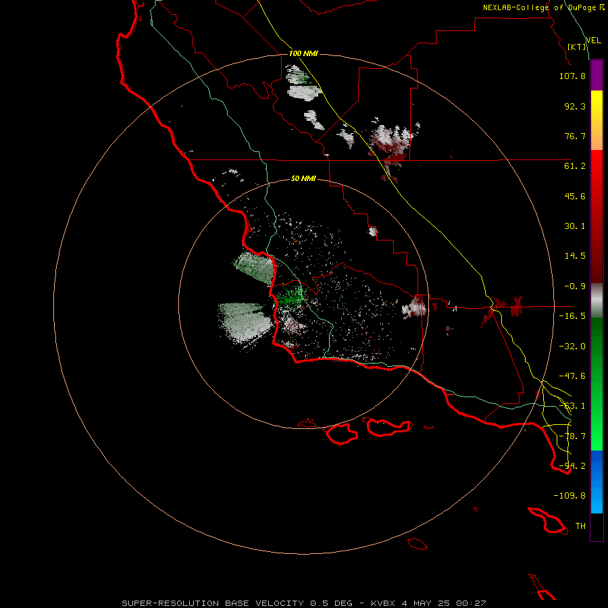Click the gray near-zero segment of velocity scale
This screenshot has width=608, height=608.
click(597, 301)
